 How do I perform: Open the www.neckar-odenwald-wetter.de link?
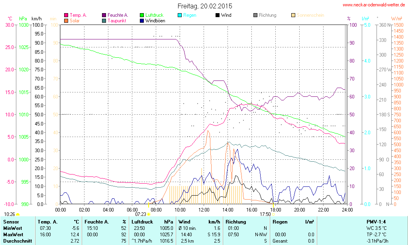click(x=374, y=5)
